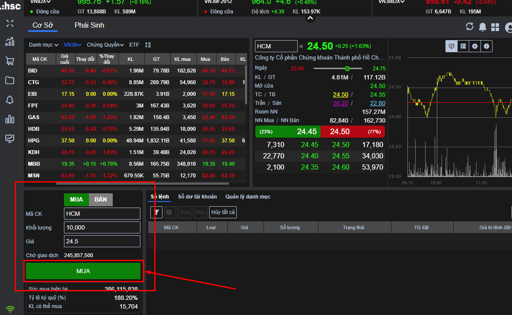Click the stock table horizontal scrollbar
The height and width of the screenshot is (315, 512).
tap(143, 183)
